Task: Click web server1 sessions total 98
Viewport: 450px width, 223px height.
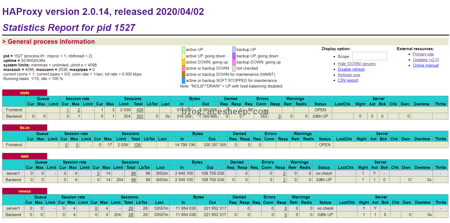Action: click(x=133, y=173)
